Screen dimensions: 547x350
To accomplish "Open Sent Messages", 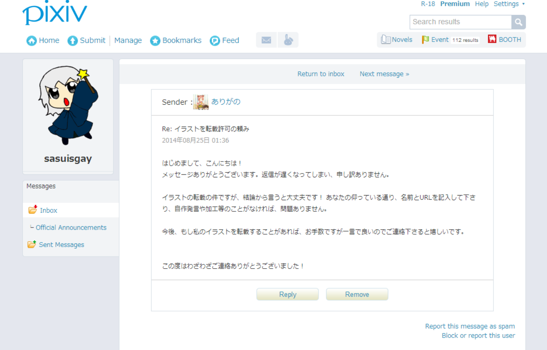I will [x=61, y=245].
